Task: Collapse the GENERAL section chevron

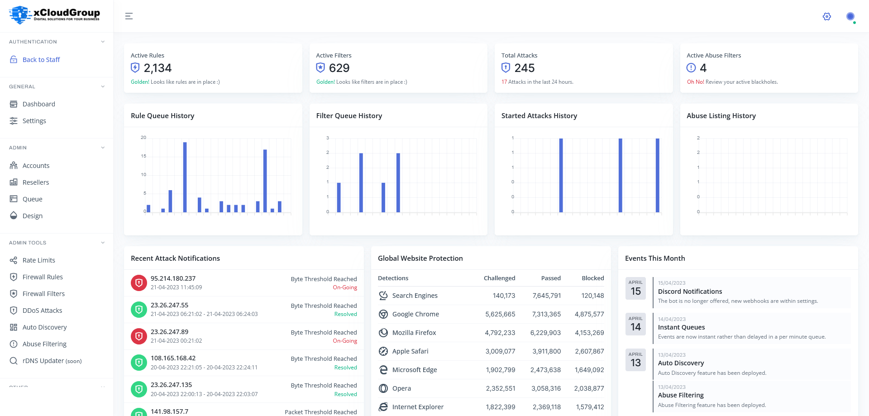Action: (x=103, y=86)
